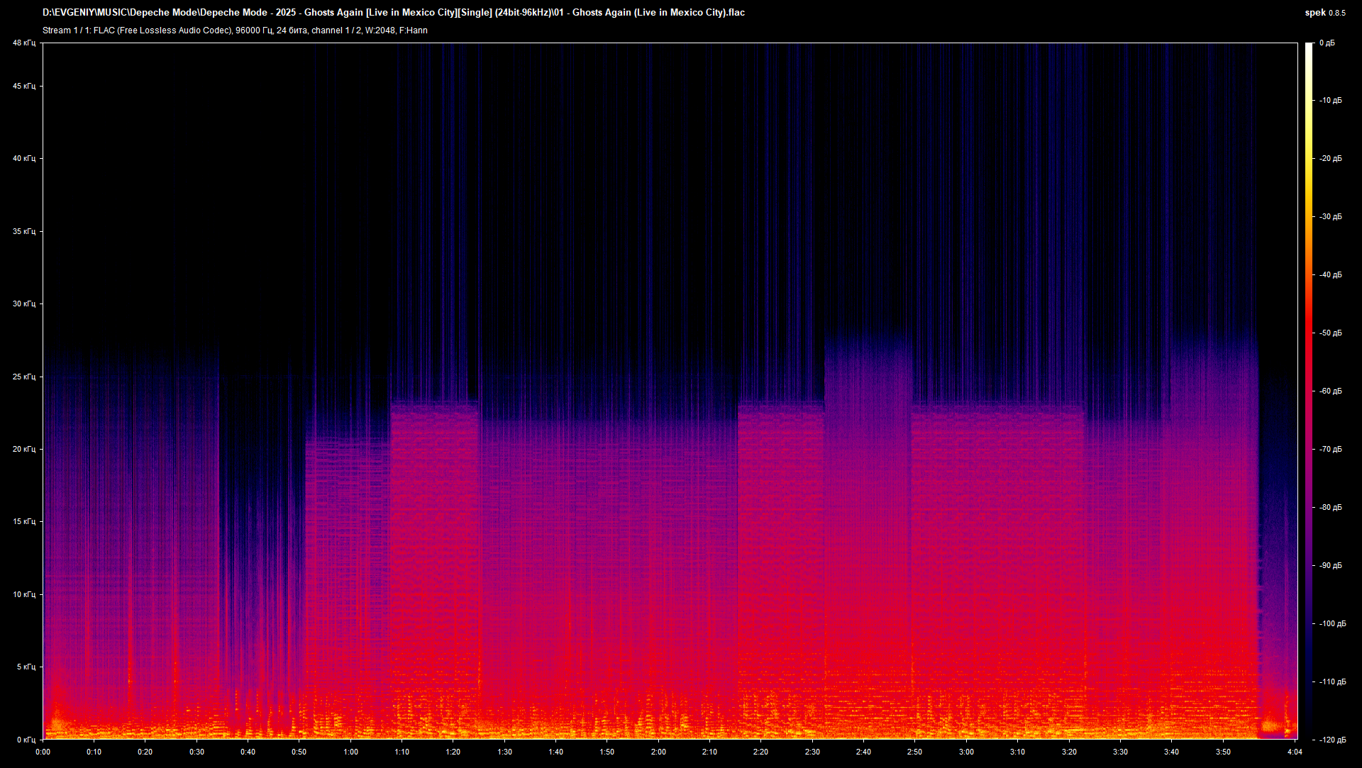Click the 2:00 time axis marker

(658, 752)
